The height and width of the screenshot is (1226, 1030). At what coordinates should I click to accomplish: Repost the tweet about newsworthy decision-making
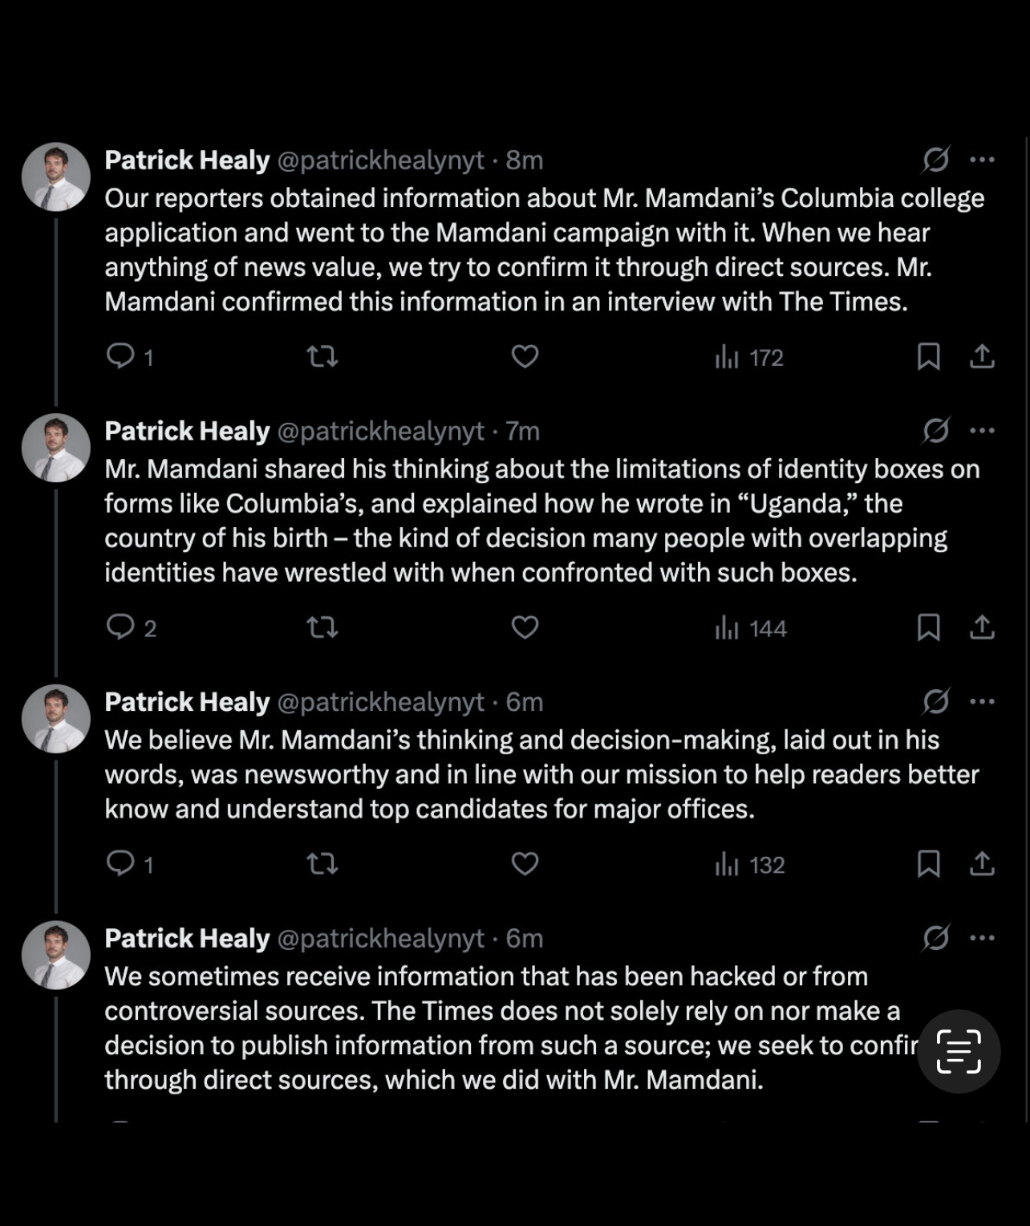coord(322,863)
